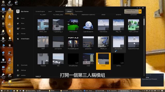165x92 pixels.
Task: Show hidden system tray icons
Action: tap(143, 91)
